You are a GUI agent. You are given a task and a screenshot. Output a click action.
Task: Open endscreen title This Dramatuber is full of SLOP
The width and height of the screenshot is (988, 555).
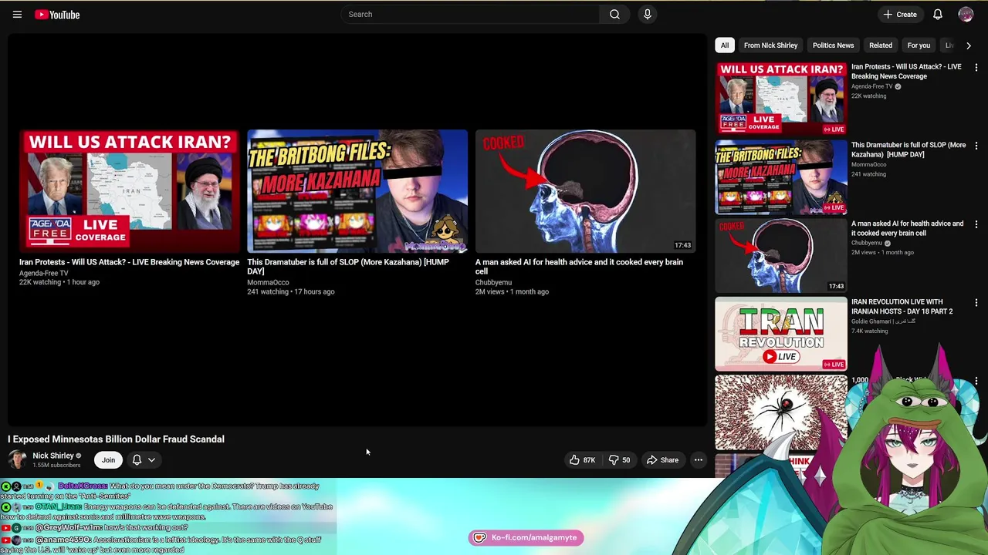348,267
